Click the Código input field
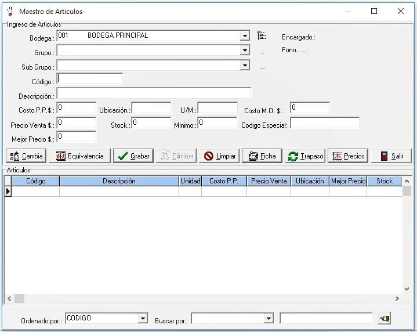This screenshot has height=332, width=417. (90, 79)
